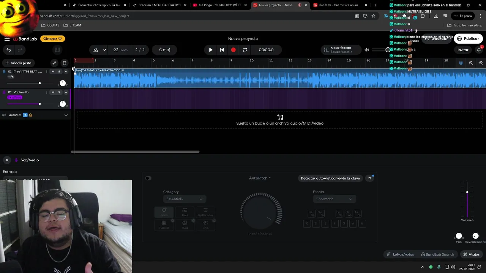Click bar 5 on the timeline ruler

pos(153,60)
